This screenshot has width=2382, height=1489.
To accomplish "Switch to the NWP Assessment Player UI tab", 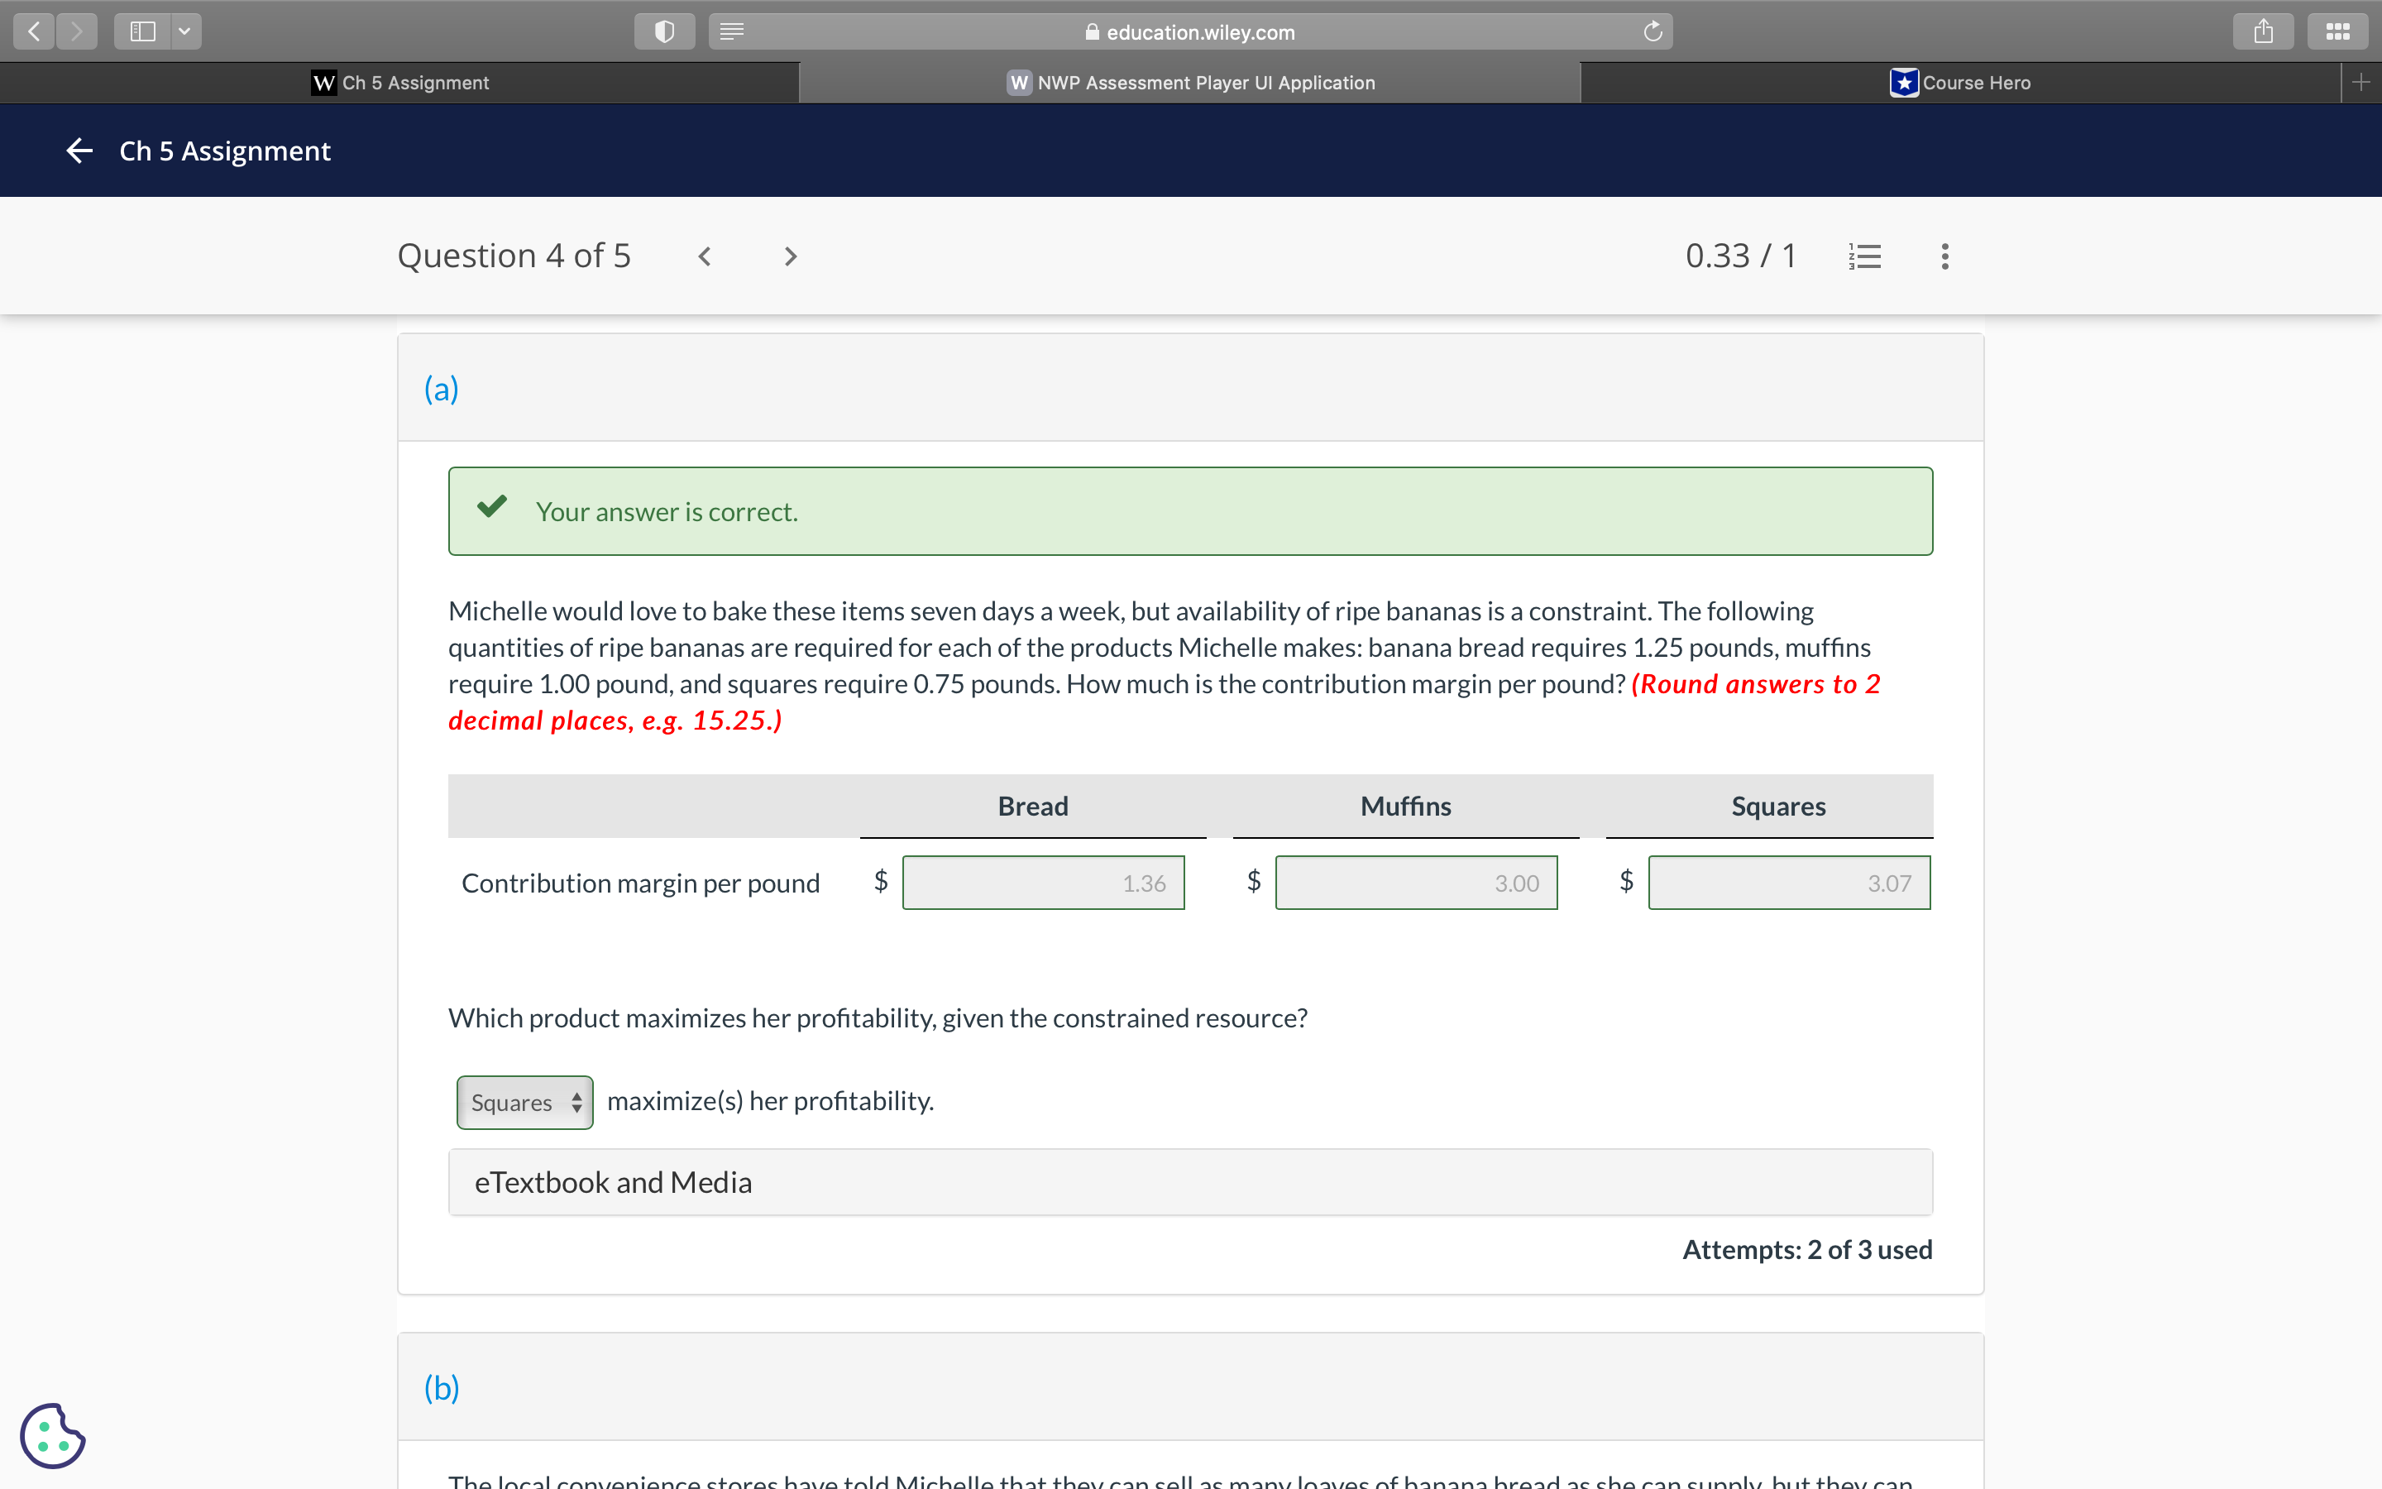I will coord(1189,82).
